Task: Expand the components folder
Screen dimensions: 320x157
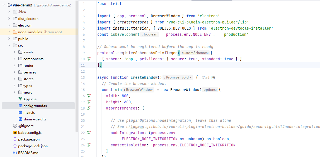Action: 14,59
